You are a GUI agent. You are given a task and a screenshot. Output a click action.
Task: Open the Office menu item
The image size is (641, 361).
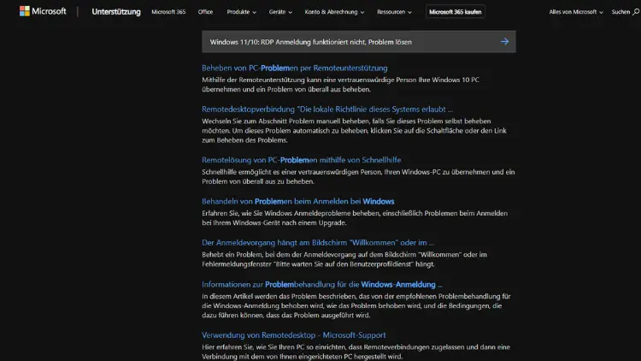[x=205, y=12]
